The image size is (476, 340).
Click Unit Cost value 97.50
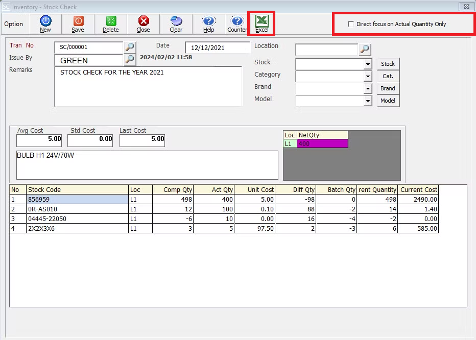click(x=254, y=229)
